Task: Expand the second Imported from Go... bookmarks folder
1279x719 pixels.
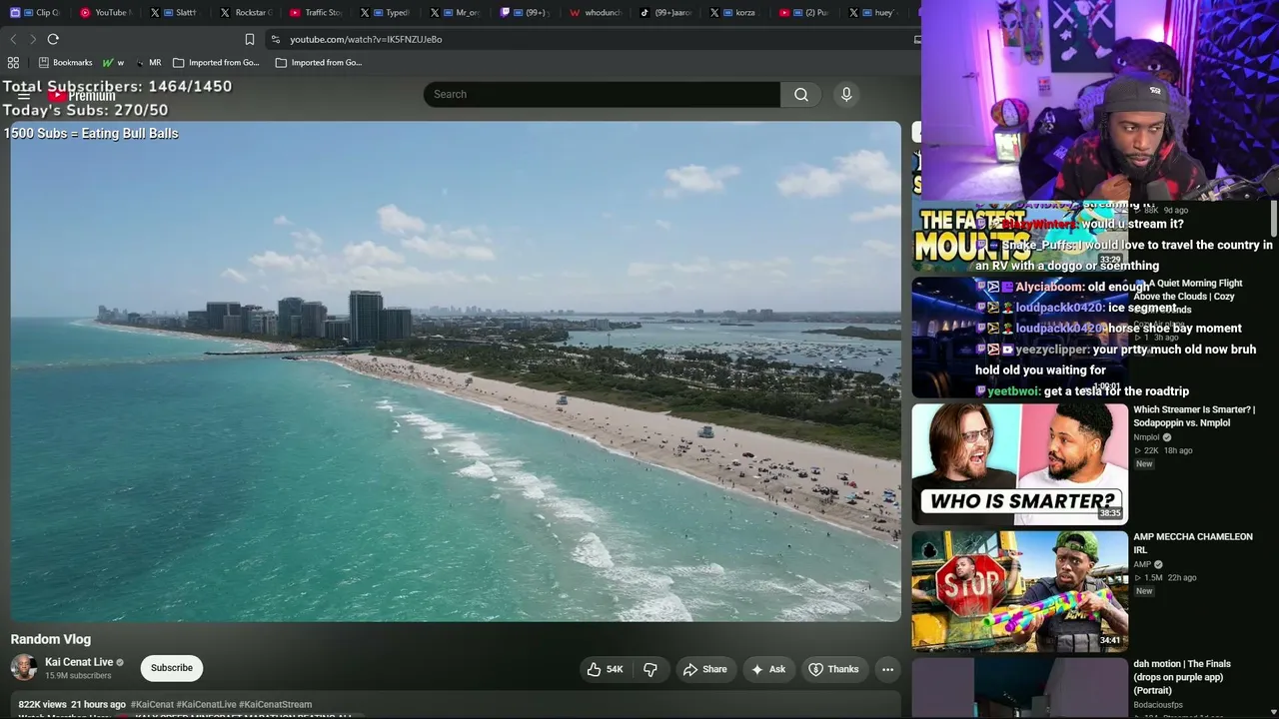Action: [x=319, y=62]
